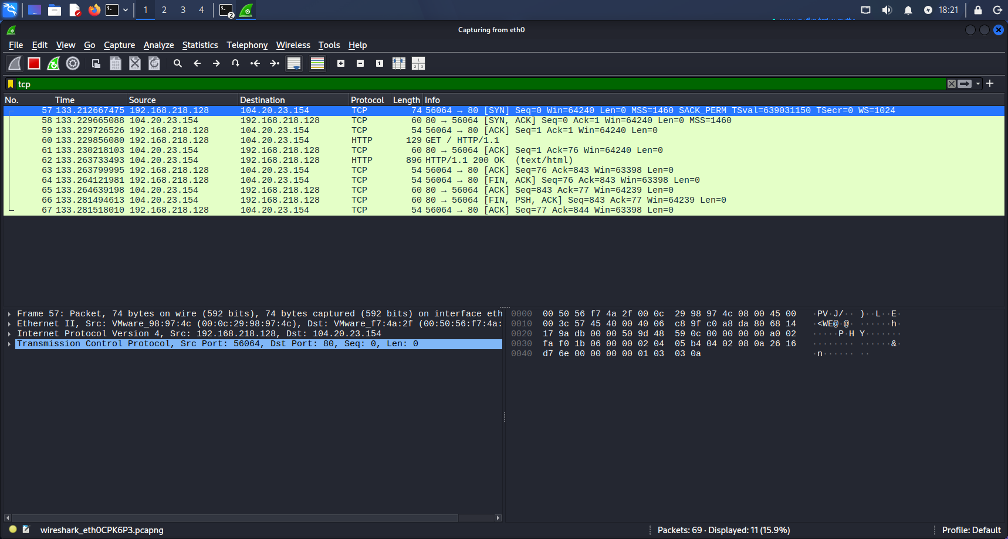Open the notifications bell in tray
This screenshot has width=1008, height=539.
click(908, 10)
